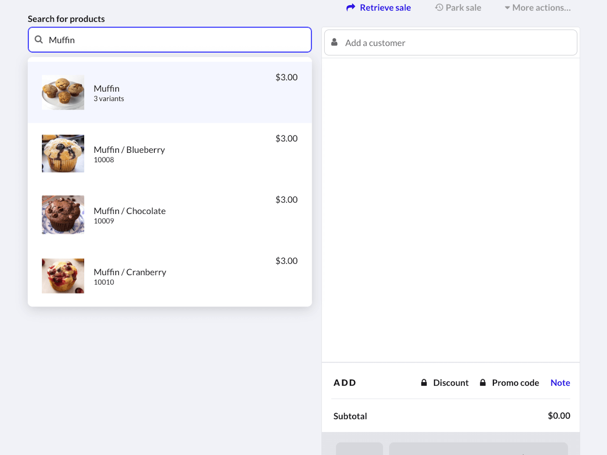Click the blueberry muffin thumbnail
The height and width of the screenshot is (455, 607).
(63, 154)
